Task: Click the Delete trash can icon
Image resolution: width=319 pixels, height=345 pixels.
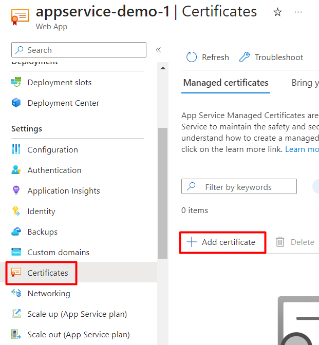Action: click(280, 242)
